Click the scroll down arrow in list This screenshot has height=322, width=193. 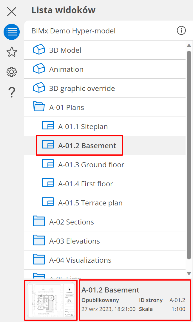(x=189, y=273)
